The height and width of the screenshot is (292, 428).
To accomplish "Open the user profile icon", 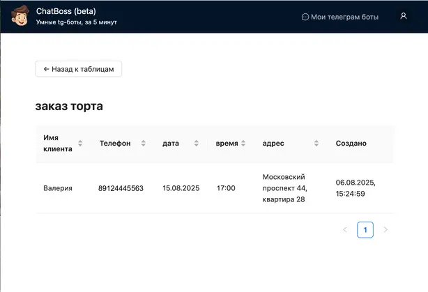I will click(x=404, y=16).
